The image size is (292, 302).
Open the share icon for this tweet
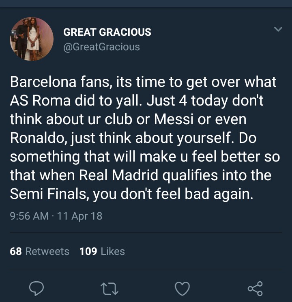255,289
